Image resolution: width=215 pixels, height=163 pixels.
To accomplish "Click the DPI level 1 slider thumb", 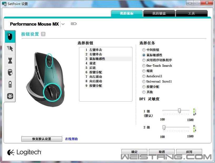I will click(x=179, y=111).
